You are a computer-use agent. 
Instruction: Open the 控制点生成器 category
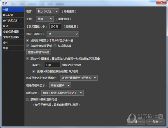point(13,37)
